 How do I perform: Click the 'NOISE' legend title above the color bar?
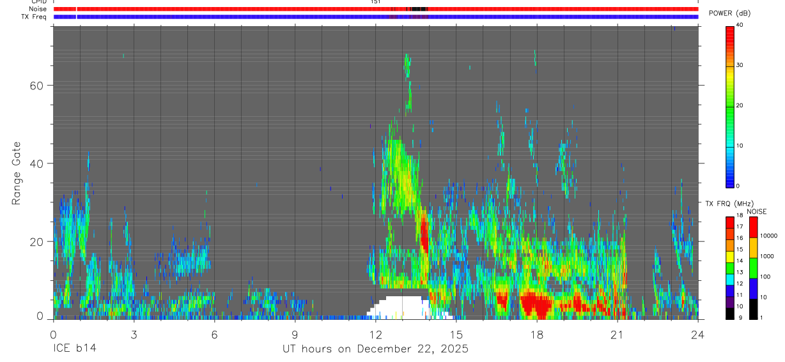757,211
